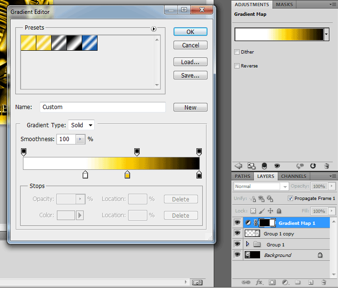Switch to the Channels tab

pyautogui.click(x=294, y=177)
